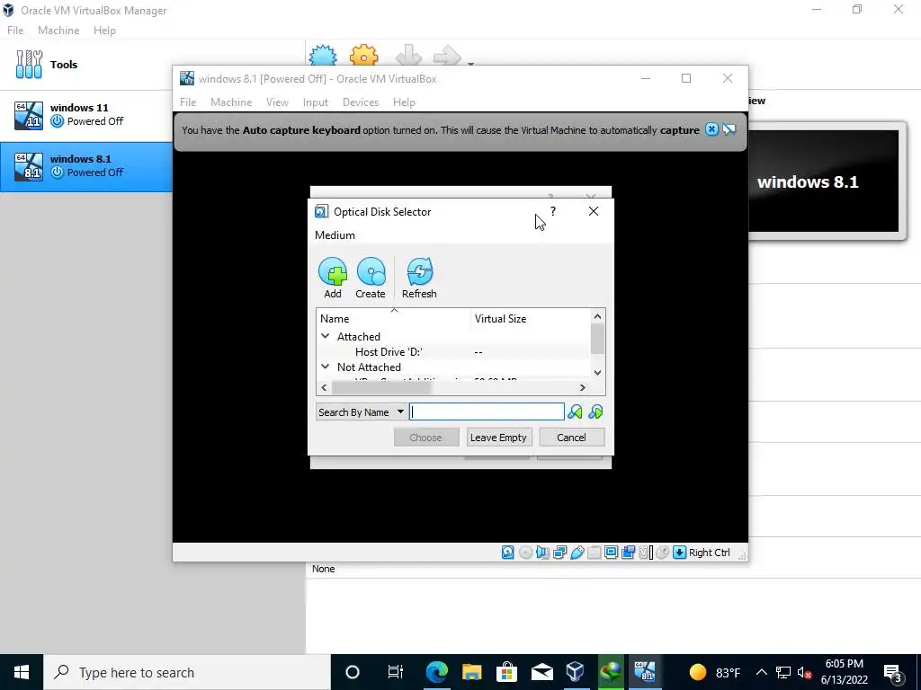Click the Choose button
Screen dimensions: 921x690
click(425, 438)
